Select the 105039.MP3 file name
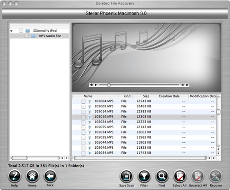Image resolution: width=230 pixels, height=190 pixels. pos(104,137)
